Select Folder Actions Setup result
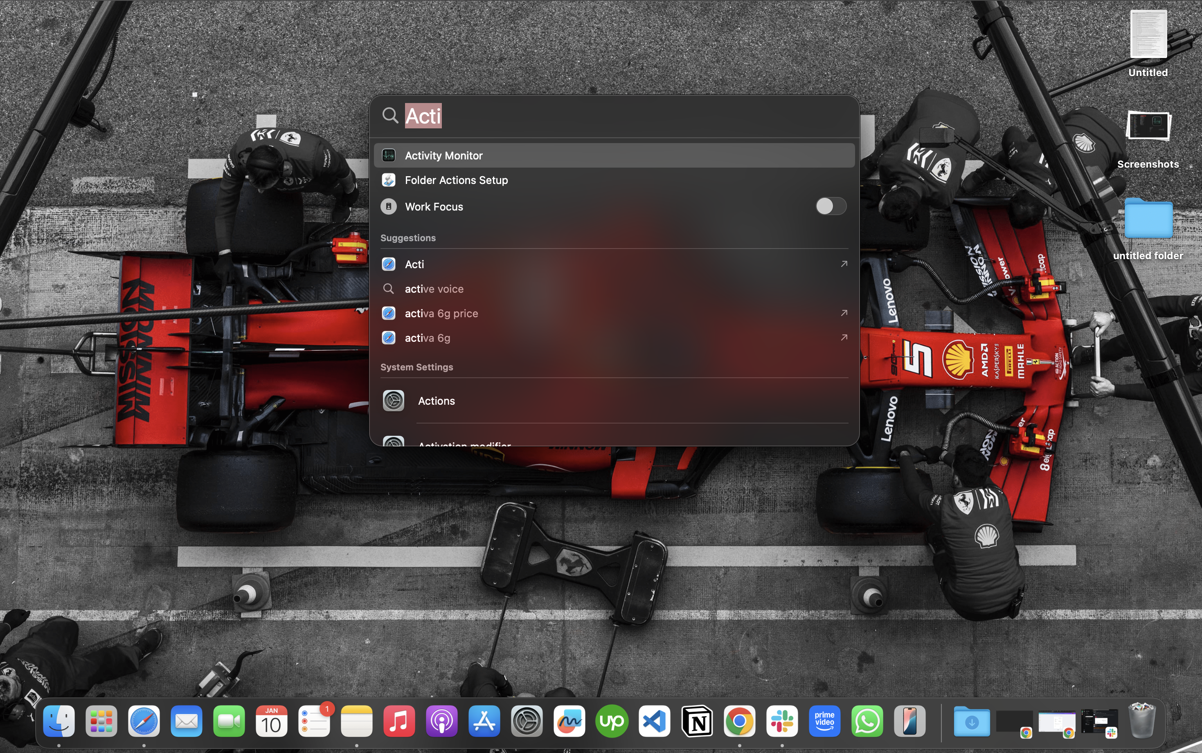The image size is (1202, 753). click(x=456, y=180)
